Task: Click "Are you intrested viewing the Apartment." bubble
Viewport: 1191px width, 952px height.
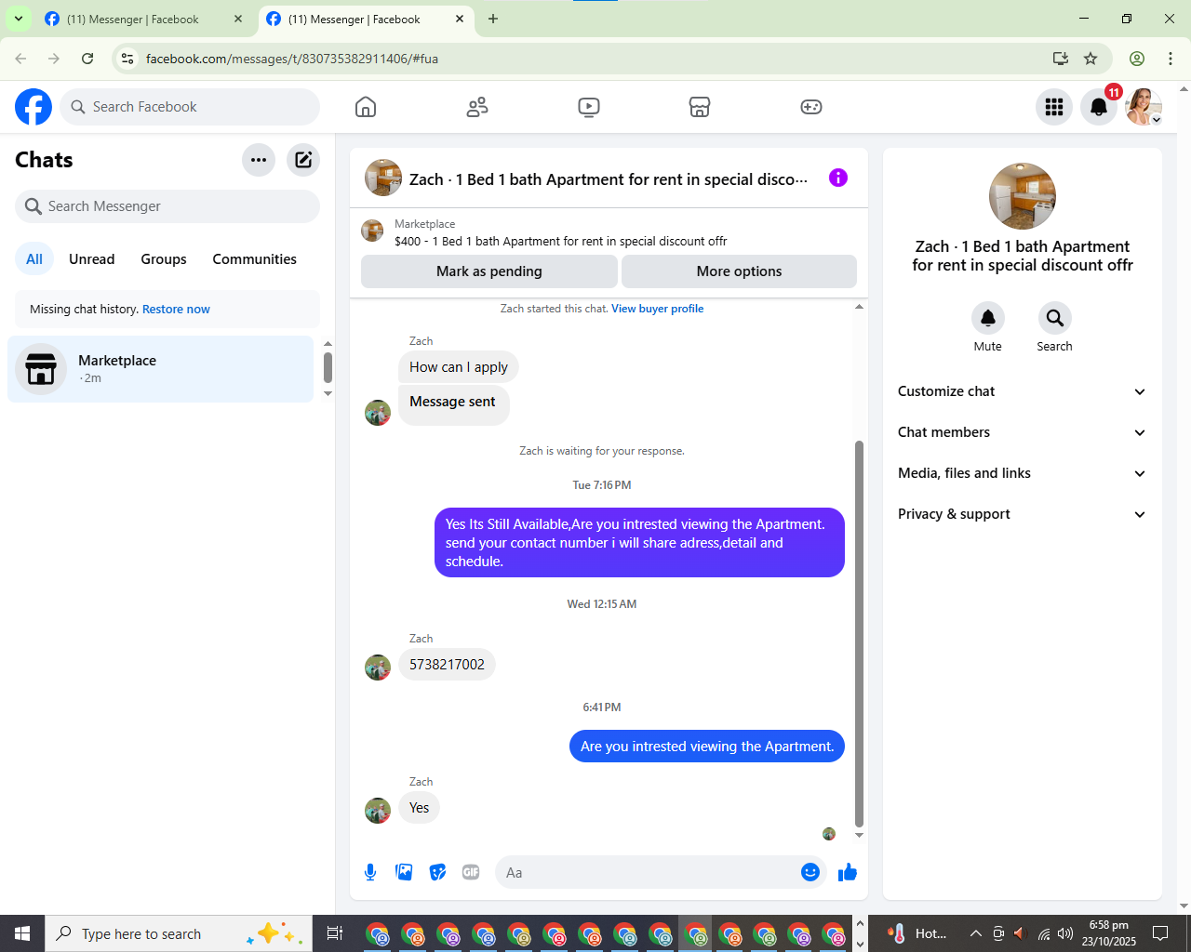Action: pos(707,747)
